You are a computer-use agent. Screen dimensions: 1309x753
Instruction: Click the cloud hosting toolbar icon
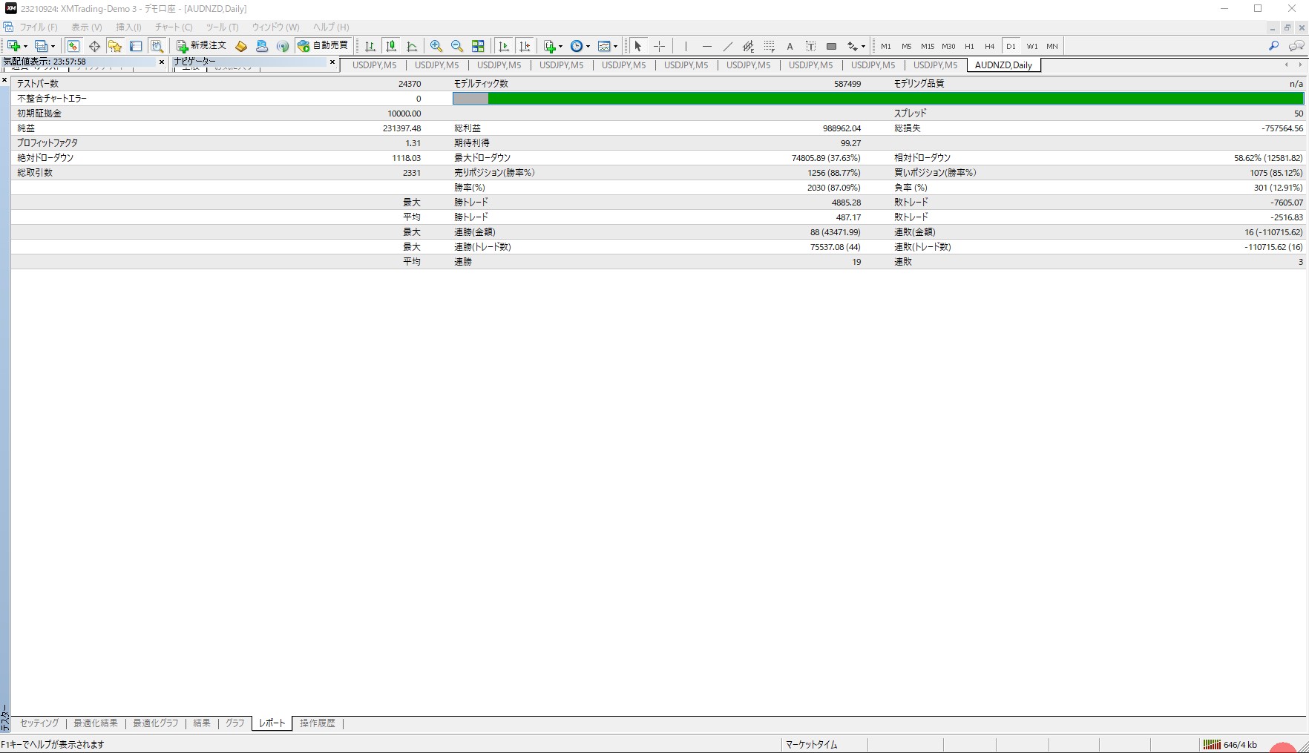(x=262, y=46)
